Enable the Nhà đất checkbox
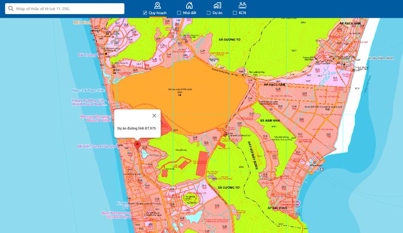Viewport: 403px width, 233px height. (x=179, y=13)
